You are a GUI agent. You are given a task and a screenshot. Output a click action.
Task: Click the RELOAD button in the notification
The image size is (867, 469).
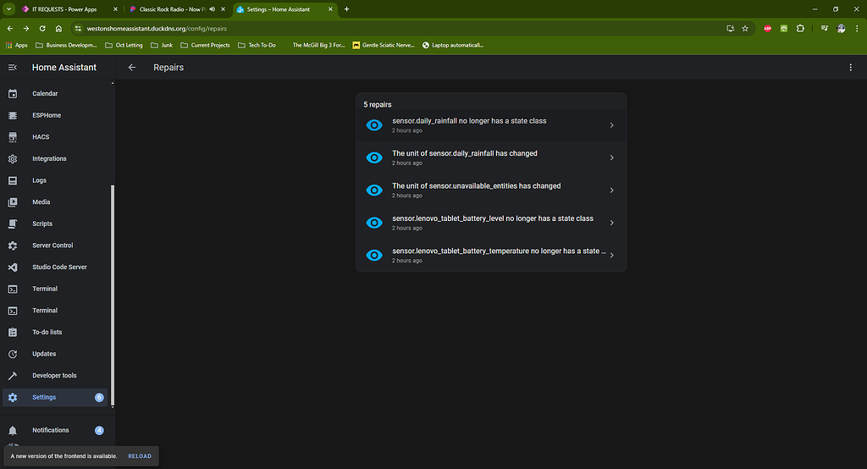point(140,456)
